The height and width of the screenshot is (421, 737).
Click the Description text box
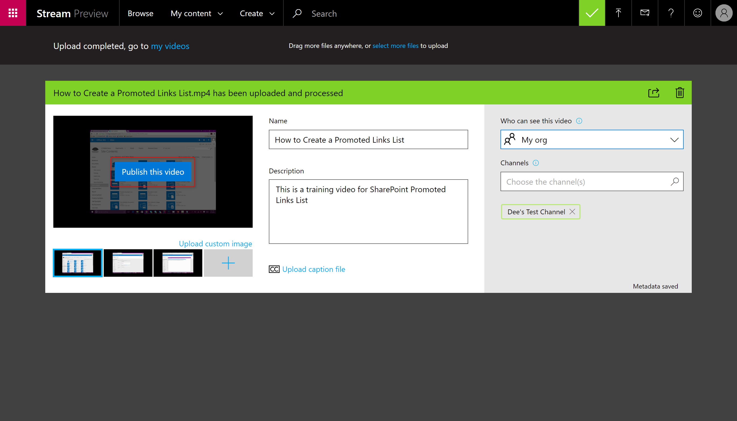click(x=368, y=211)
